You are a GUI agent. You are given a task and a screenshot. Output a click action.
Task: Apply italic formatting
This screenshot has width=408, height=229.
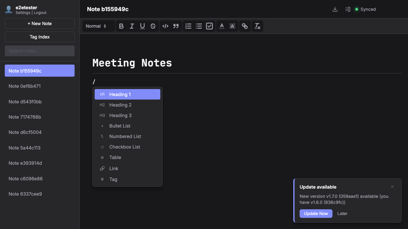[x=132, y=26]
